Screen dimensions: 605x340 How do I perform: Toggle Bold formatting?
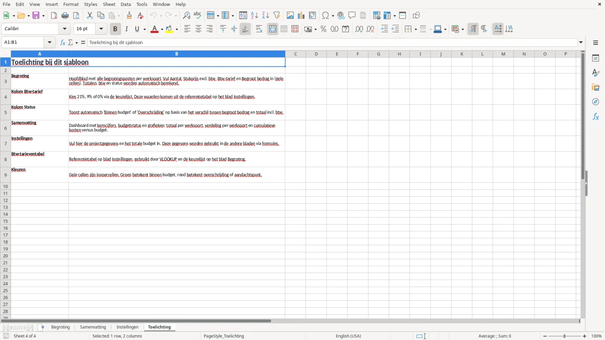[x=115, y=29]
